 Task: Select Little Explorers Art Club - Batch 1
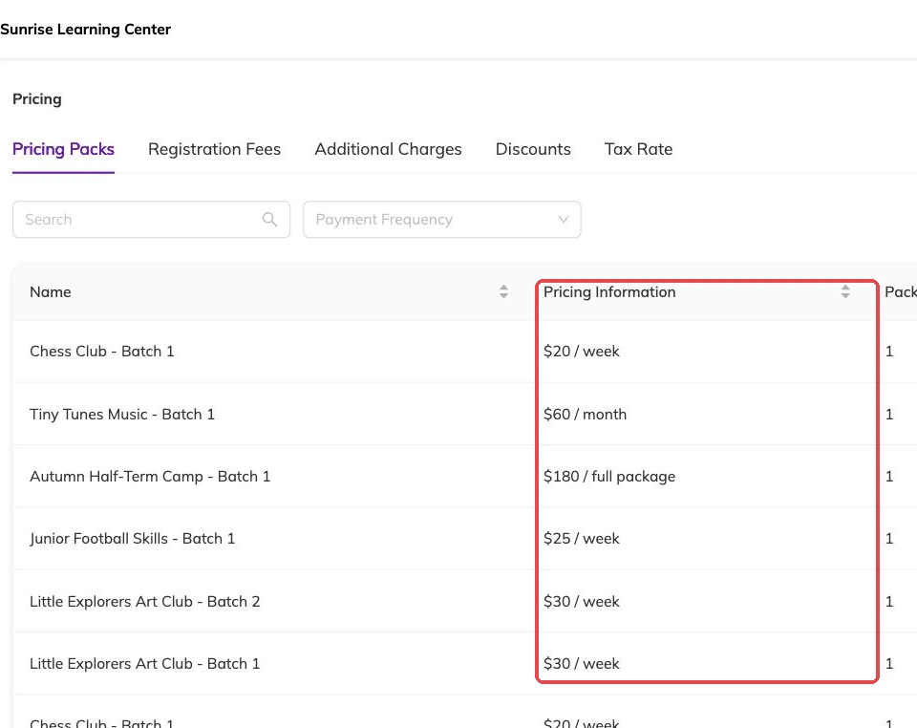coord(145,664)
